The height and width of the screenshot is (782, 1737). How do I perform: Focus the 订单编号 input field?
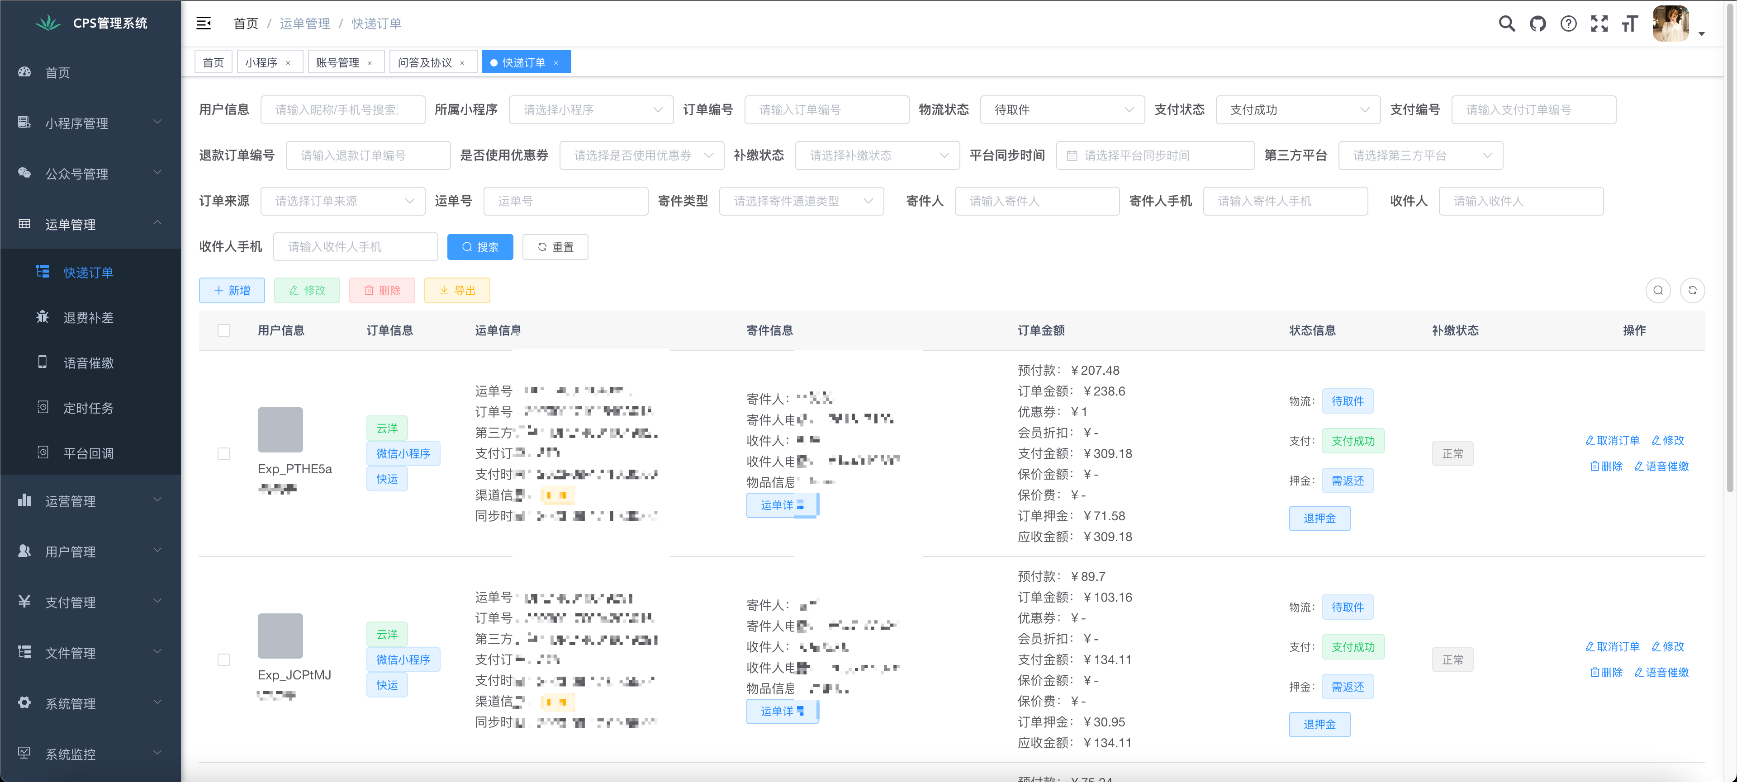[x=827, y=110]
